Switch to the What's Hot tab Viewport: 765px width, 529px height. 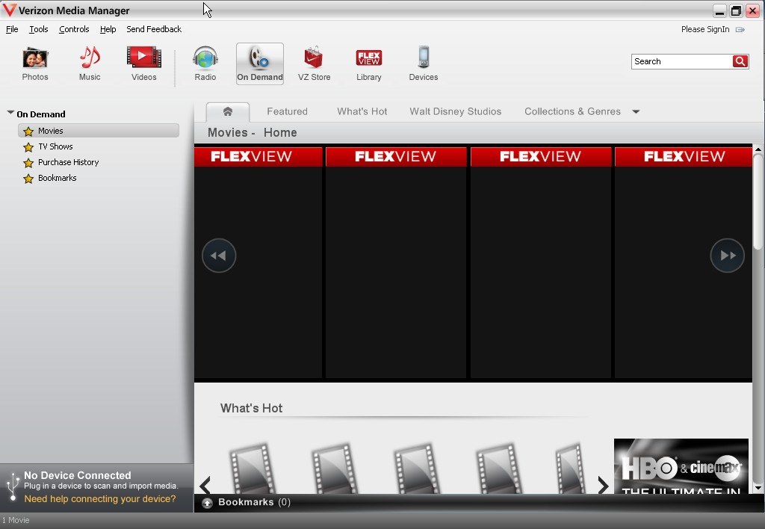[362, 111]
